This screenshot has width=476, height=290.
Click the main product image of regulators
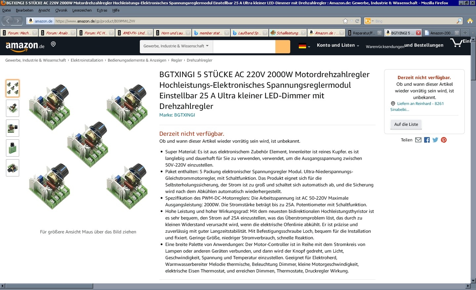88,147
